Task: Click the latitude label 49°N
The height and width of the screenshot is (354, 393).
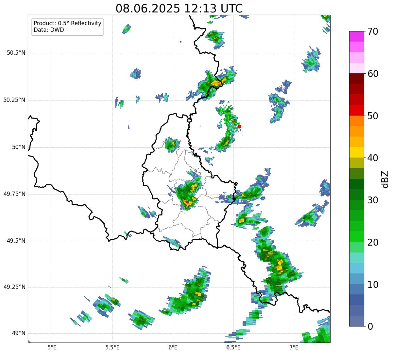Action: [x=19, y=333]
